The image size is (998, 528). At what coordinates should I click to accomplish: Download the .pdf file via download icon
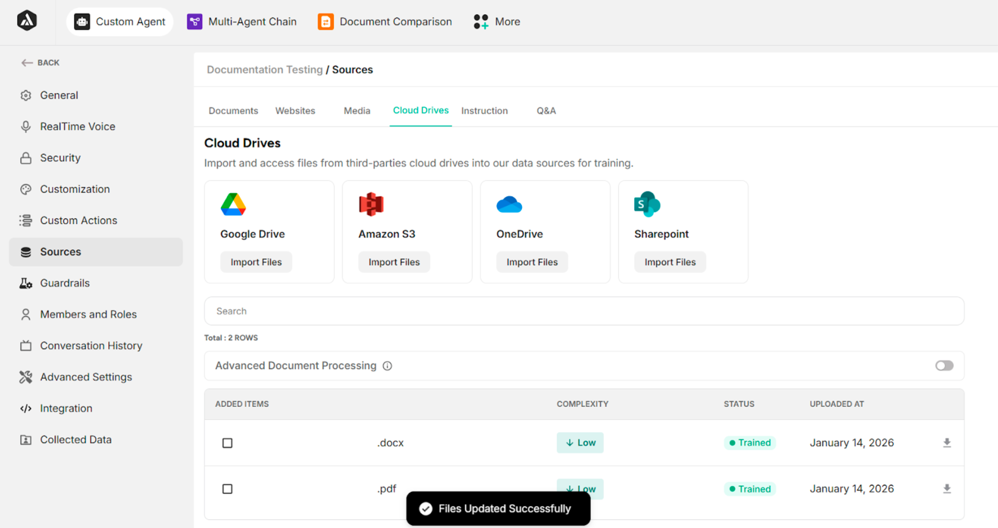tap(946, 488)
